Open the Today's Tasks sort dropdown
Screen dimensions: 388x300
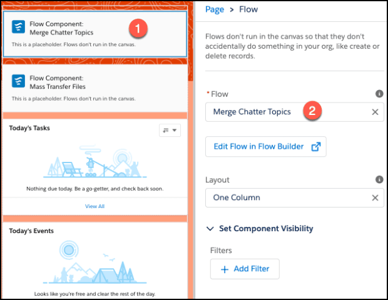click(x=170, y=130)
